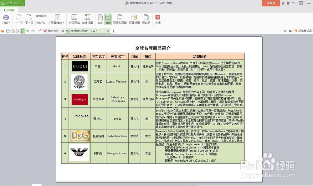
Task: Go to 下一页 next page
Action: pos(29,19)
